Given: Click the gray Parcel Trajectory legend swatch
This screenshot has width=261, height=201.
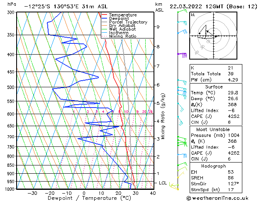Looking at the screenshot, I should coord(104,22).
